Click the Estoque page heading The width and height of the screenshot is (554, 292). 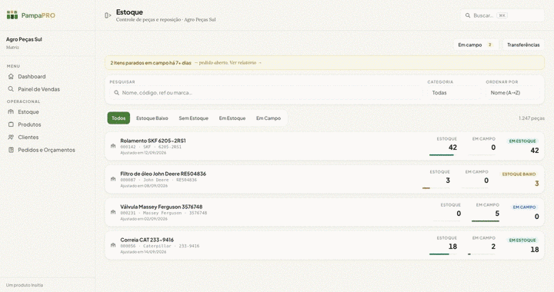(x=129, y=12)
